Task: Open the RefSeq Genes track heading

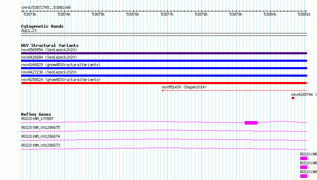Action: (x=36, y=114)
